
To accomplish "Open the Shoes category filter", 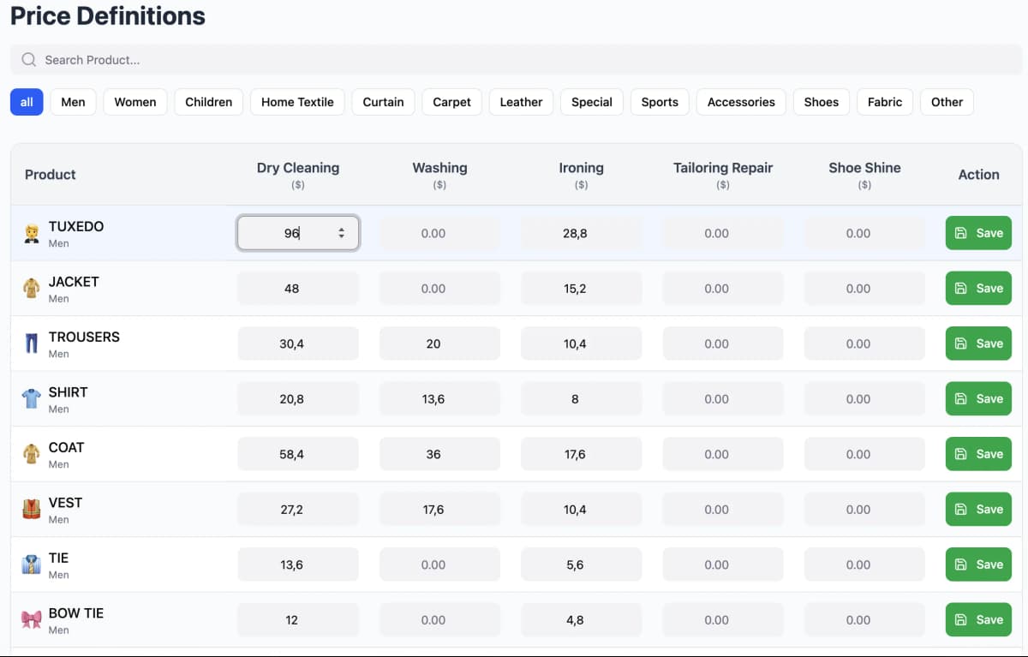I will (822, 102).
